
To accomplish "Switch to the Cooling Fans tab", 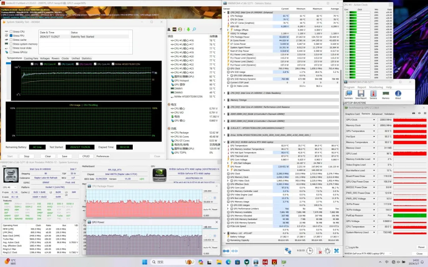I will pos(31,58).
